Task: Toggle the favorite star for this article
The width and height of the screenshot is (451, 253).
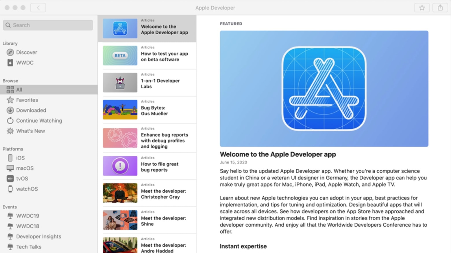Action: [422, 8]
